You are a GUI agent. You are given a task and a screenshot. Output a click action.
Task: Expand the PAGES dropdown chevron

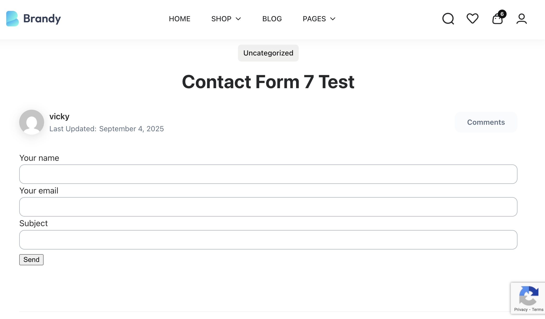click(x=333, y=19)
